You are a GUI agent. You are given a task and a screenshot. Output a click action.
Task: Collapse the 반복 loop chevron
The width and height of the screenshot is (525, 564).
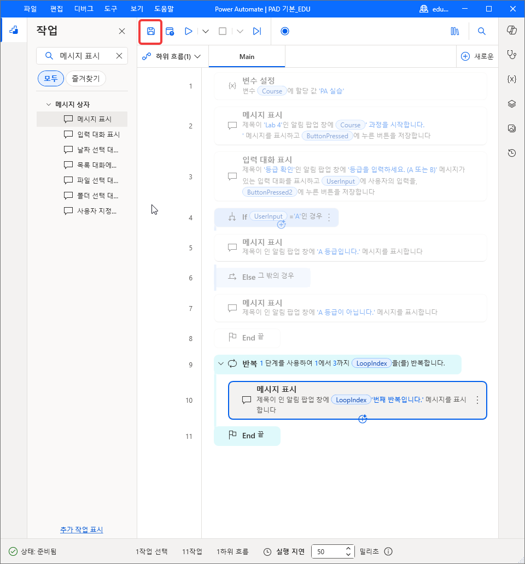220,363
